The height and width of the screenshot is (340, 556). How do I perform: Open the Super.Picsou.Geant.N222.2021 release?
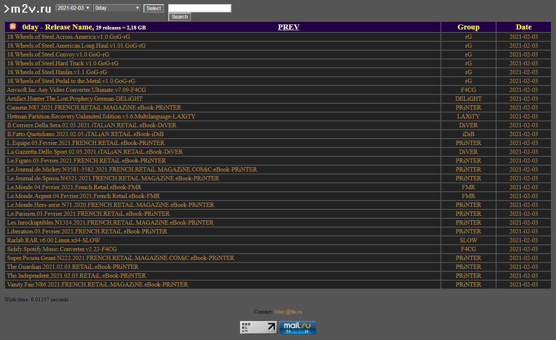click(x=121, y=258)
